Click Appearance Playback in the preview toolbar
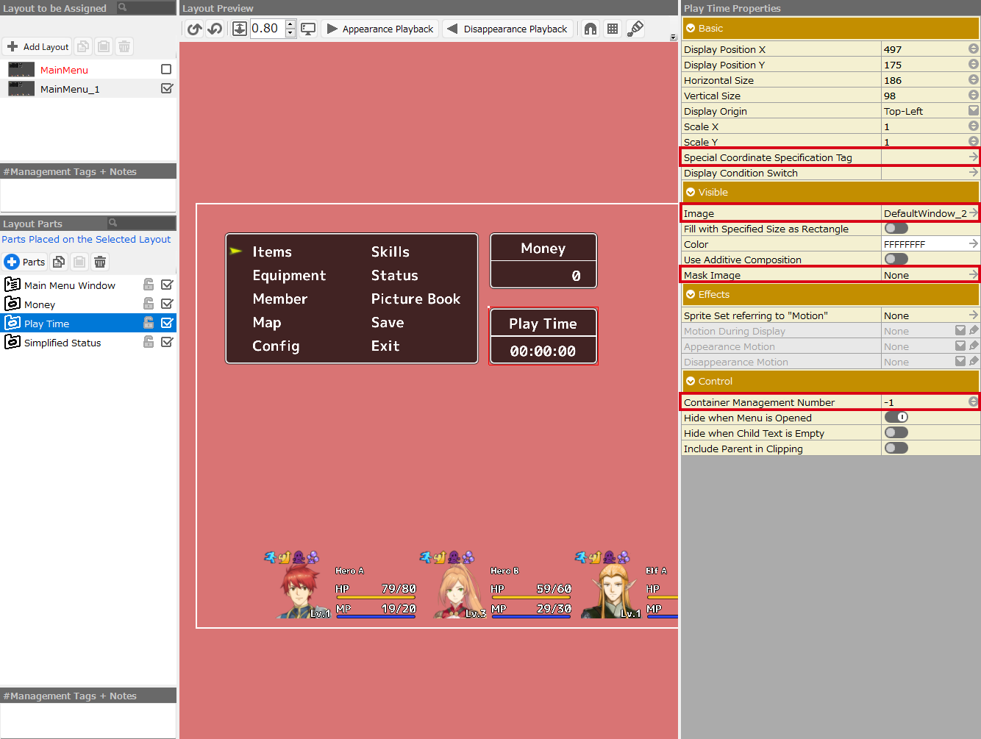The height and width of the screenshot is (739, 981). (379, 29)
